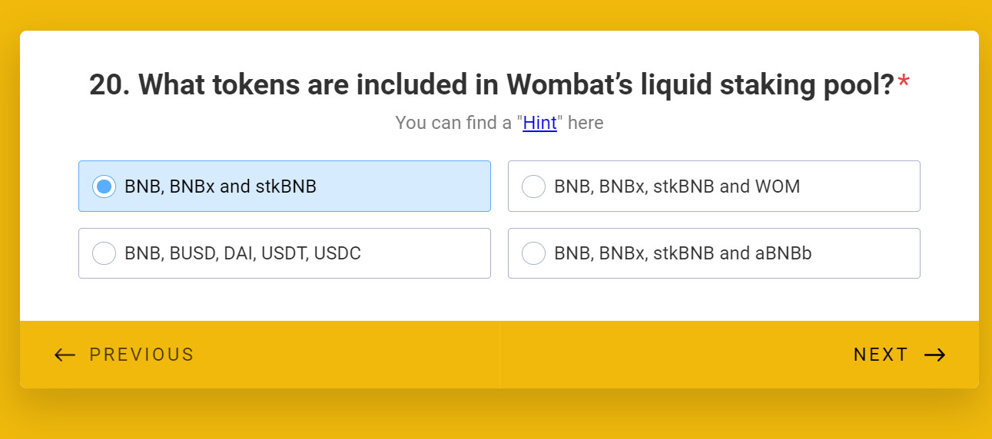992x439 pixels.
Task: Click the answer text "BNB, BNBx, stkBNB and aBNBb"
Action: [x=683, y=253]
